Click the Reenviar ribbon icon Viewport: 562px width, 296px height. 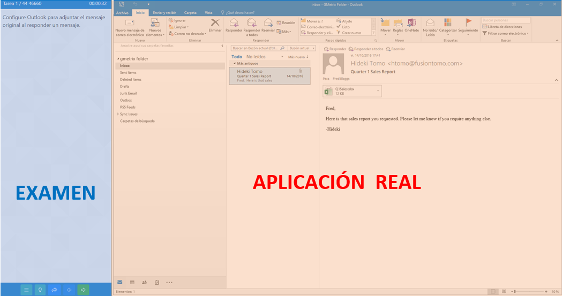coord(268,26)
